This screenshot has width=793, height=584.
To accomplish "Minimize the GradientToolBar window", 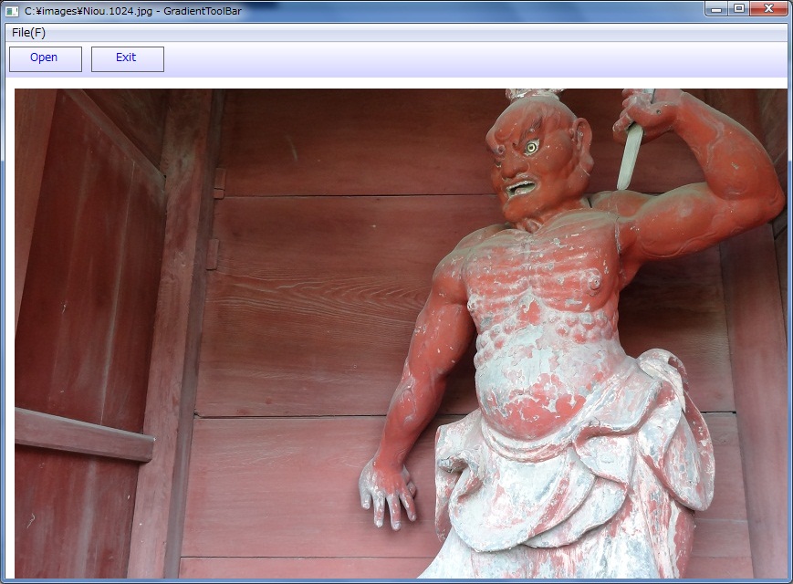I will [x=716, y=8].
